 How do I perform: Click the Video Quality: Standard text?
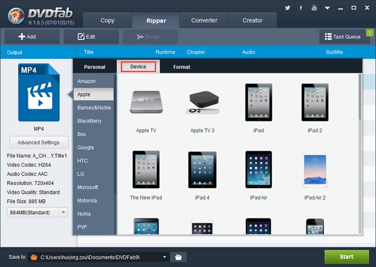[x=33, y=192]
